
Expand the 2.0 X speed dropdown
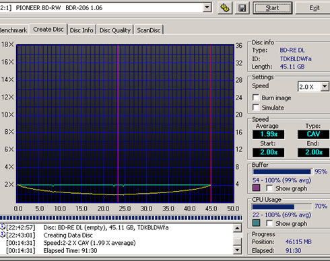pos(325,86)
